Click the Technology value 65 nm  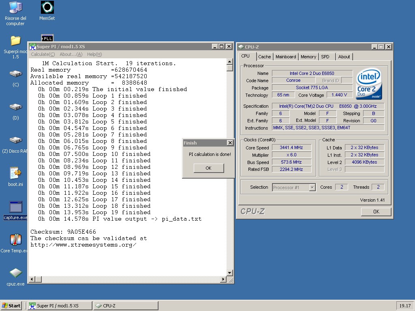coord(283,95)
